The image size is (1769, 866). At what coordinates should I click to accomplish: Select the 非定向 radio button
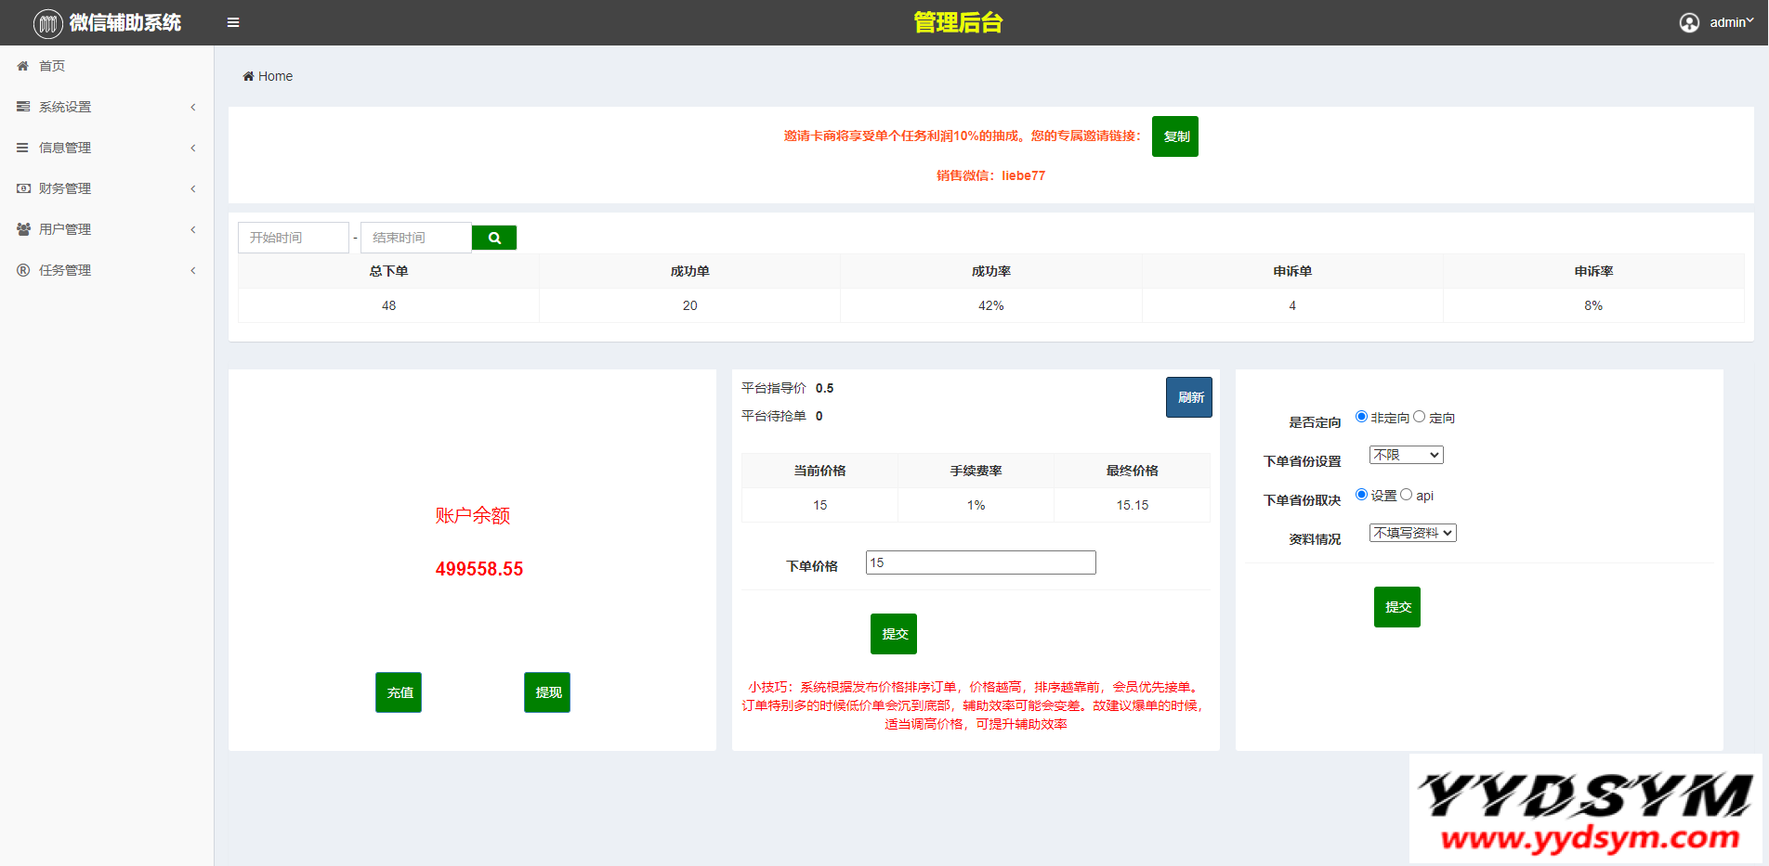[x=1362, y=416]
